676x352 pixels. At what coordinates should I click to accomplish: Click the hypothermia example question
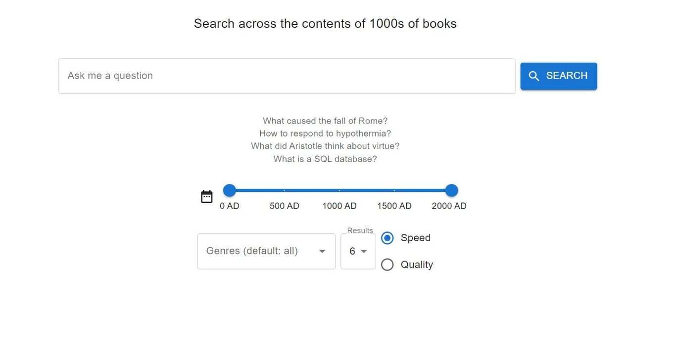tap(325, 133)
